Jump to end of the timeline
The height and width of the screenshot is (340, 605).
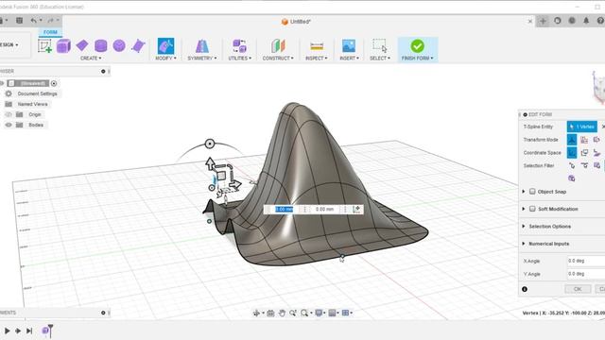tap(29, 331)
